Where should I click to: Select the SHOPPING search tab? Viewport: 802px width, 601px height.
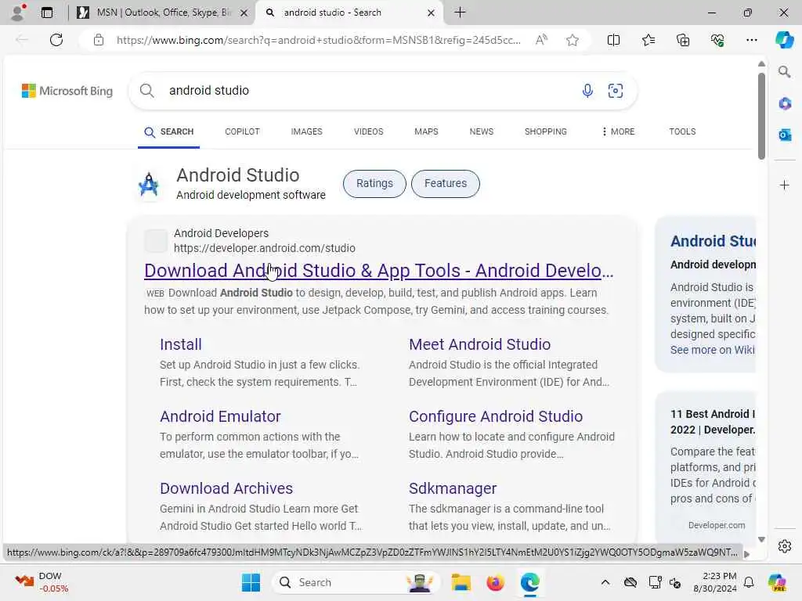[545, 131]
